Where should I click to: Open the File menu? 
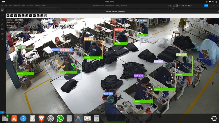(6, 6)
